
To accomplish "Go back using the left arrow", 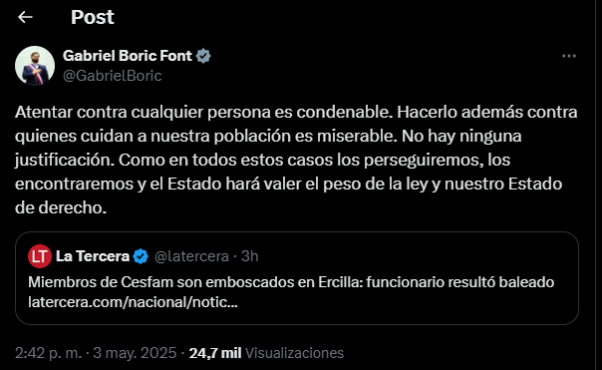I will pos(25,17).
